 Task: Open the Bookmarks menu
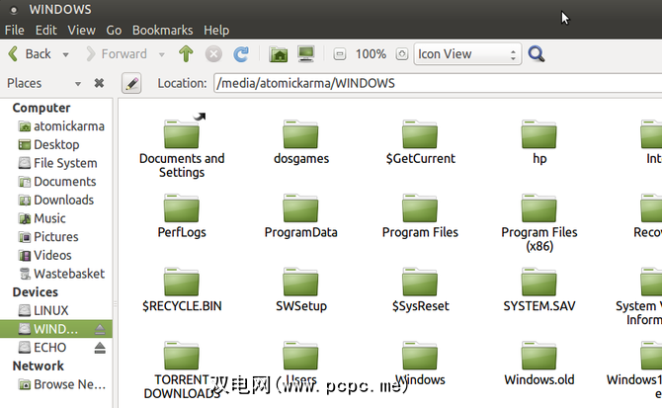163,31
